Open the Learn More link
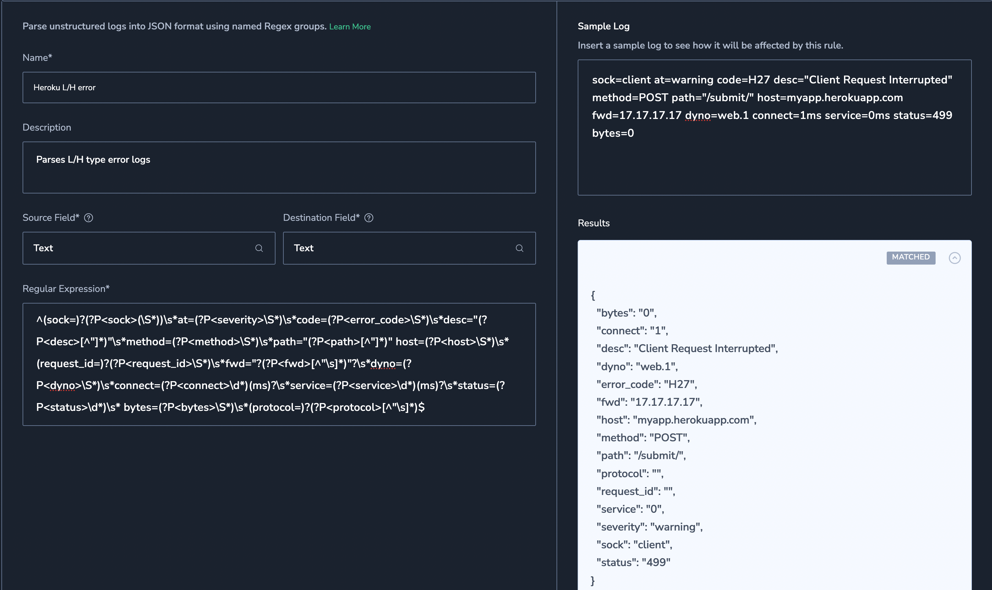 [x=349, y=27]
